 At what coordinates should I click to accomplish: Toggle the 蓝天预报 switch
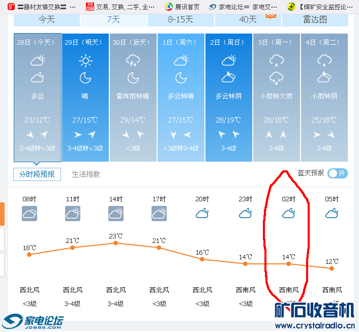click(x=338, y=173)
